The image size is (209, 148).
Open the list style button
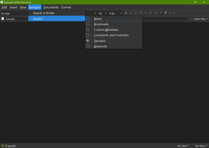click(171, 13)
